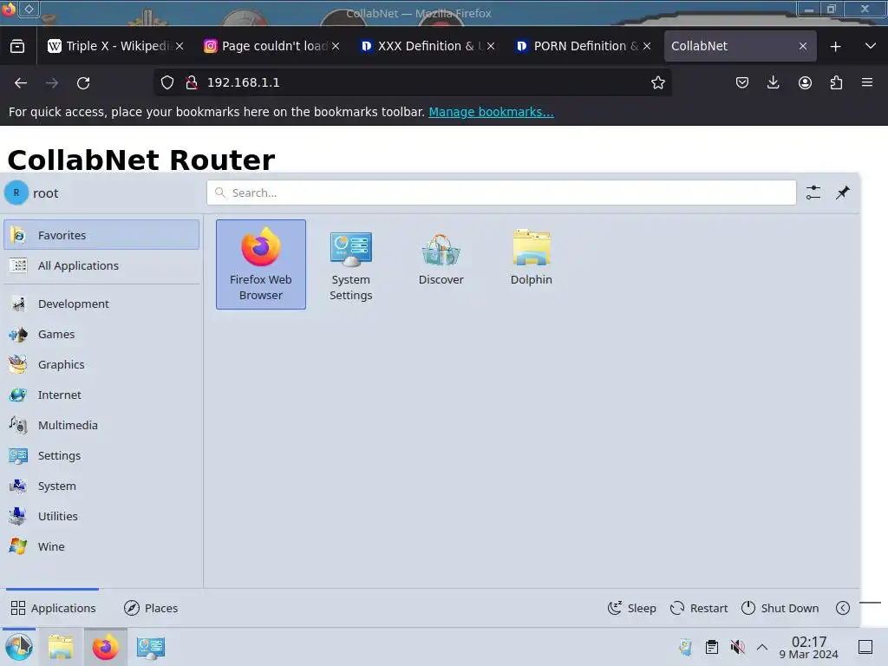Close the CollabNet tab
This screenshot has height=666, width=888.
(803, 46)
